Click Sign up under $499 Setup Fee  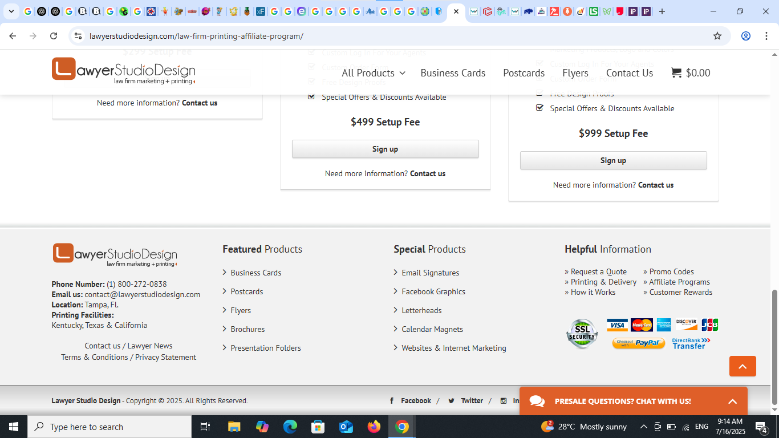pyautogui.click(x=385, y=149)
